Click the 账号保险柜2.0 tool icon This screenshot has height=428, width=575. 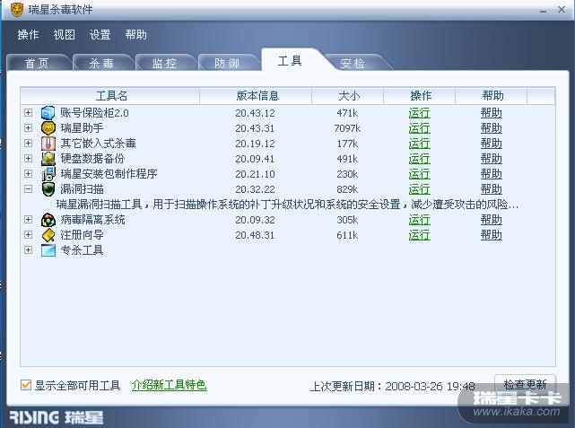tap(48, 113)
